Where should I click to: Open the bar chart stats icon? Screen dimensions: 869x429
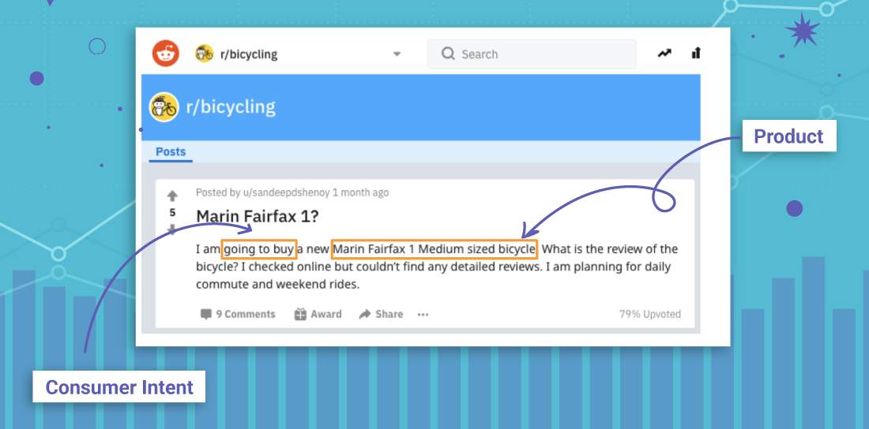[696, 53]
